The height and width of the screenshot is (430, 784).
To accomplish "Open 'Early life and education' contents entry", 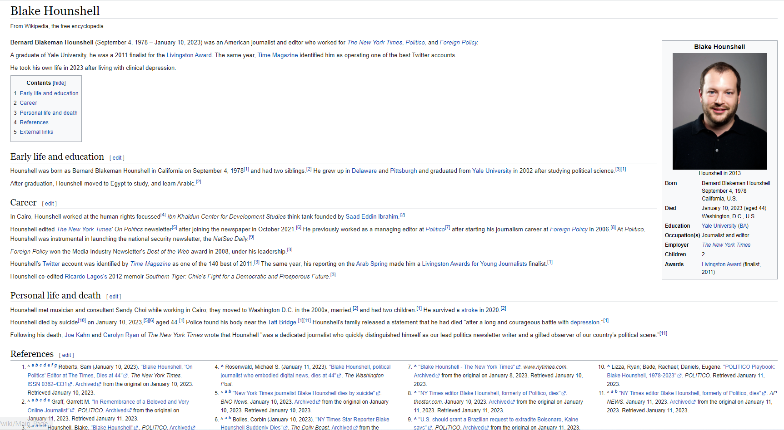I will pyautogui.click(x=49, y=93).
